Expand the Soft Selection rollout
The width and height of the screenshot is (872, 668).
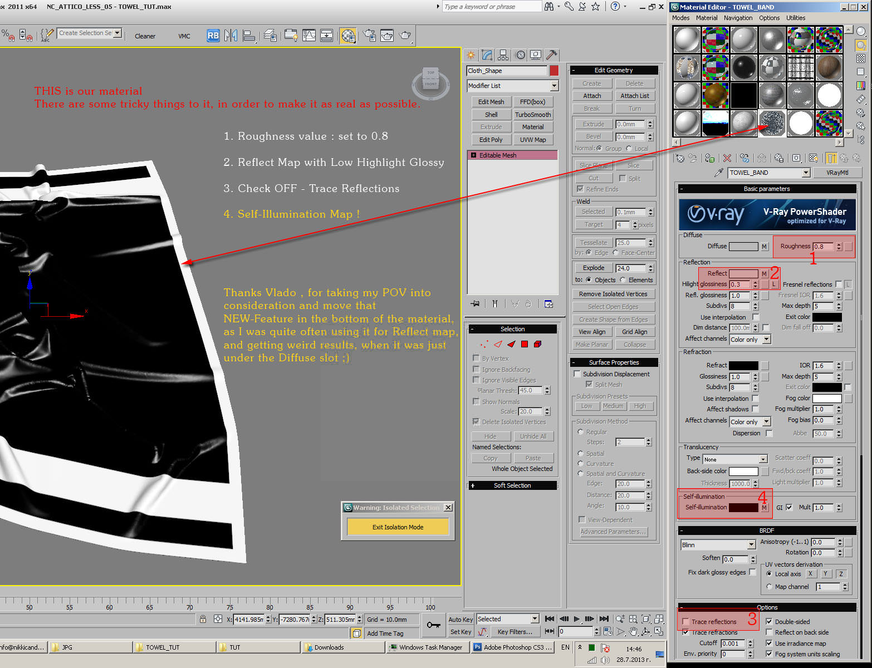click(512, 485)
